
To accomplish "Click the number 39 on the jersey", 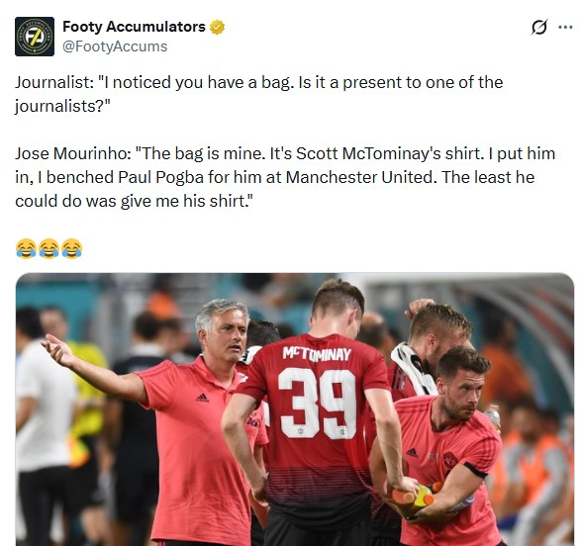I will click(317, 403).
